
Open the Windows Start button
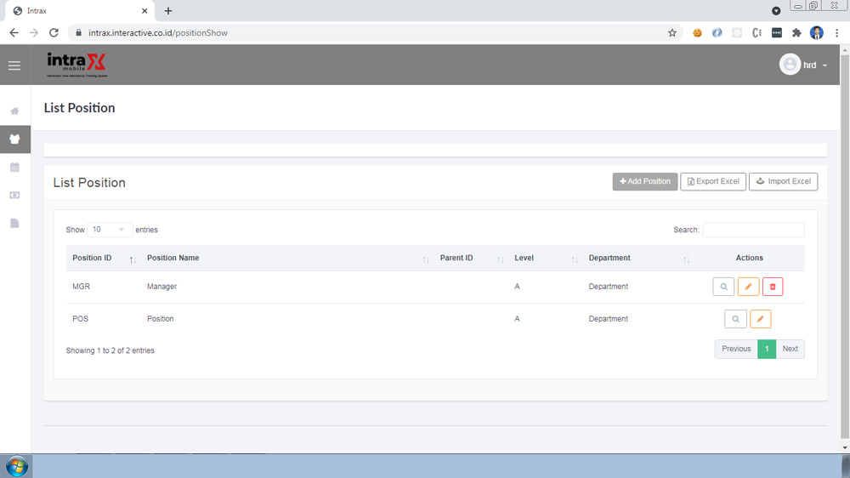pyautogui.click(x=17, y=466)
